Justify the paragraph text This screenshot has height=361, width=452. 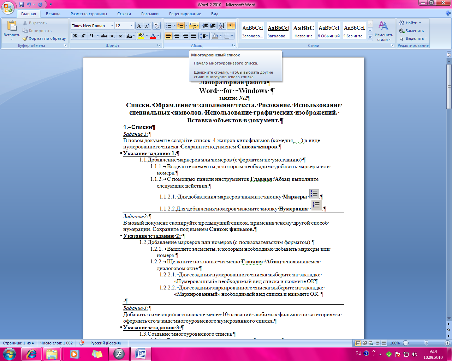pyautogui.click(x=193, y=36)
